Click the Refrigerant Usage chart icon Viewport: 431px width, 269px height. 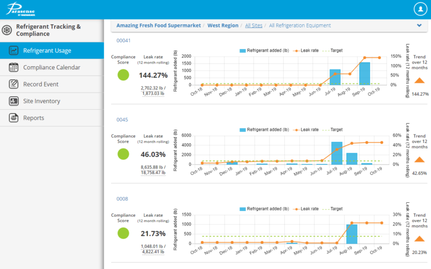pos(14,51)
